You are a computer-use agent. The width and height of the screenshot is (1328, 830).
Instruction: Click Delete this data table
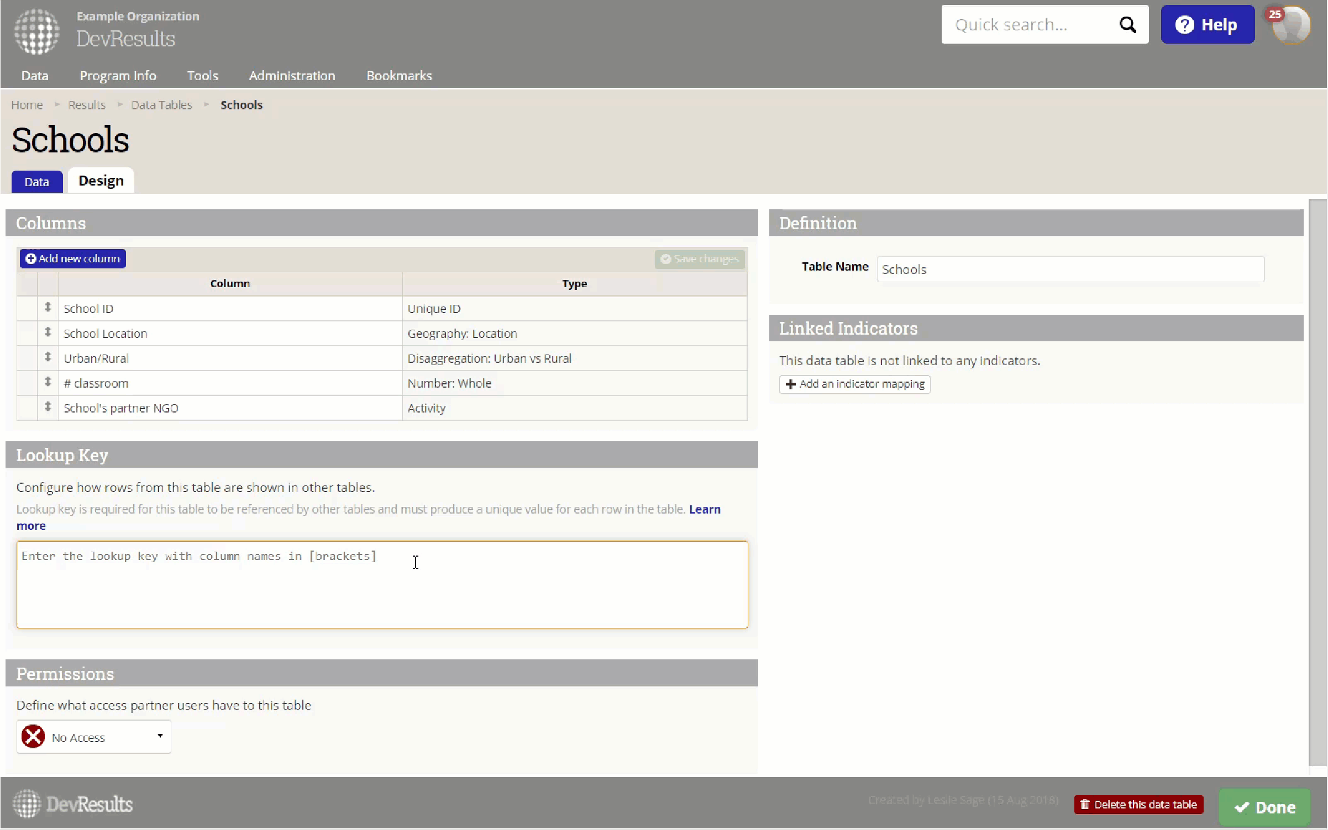click(x=1138, y=805)
